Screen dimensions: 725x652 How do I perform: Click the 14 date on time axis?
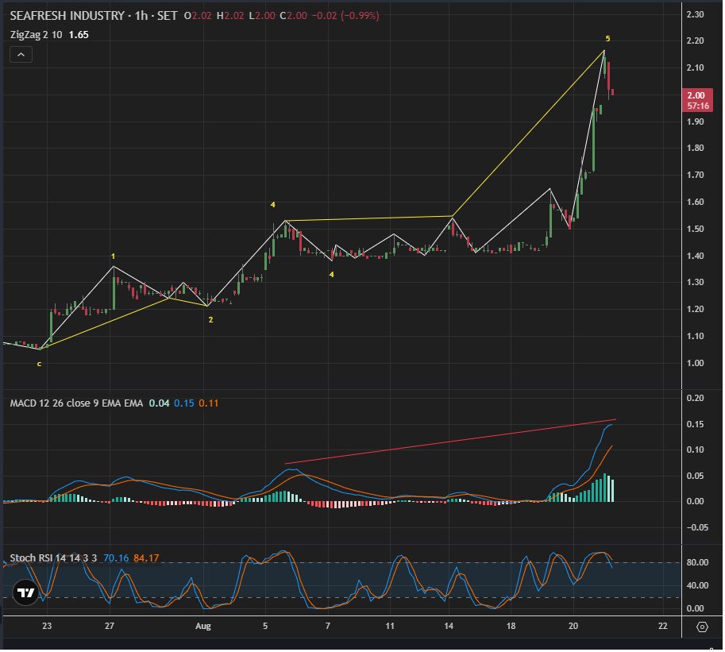449,627
